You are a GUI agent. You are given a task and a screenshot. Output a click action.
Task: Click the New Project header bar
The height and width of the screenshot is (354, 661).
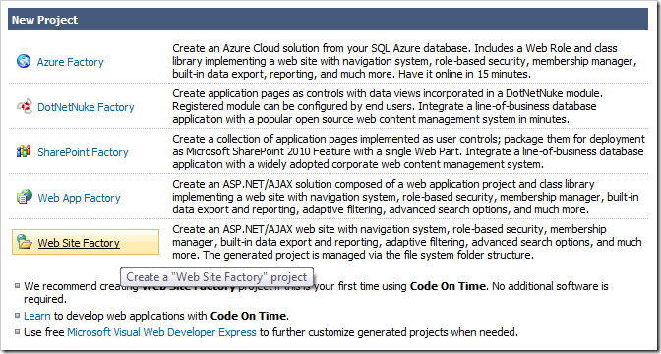click(x=328, y=20)
